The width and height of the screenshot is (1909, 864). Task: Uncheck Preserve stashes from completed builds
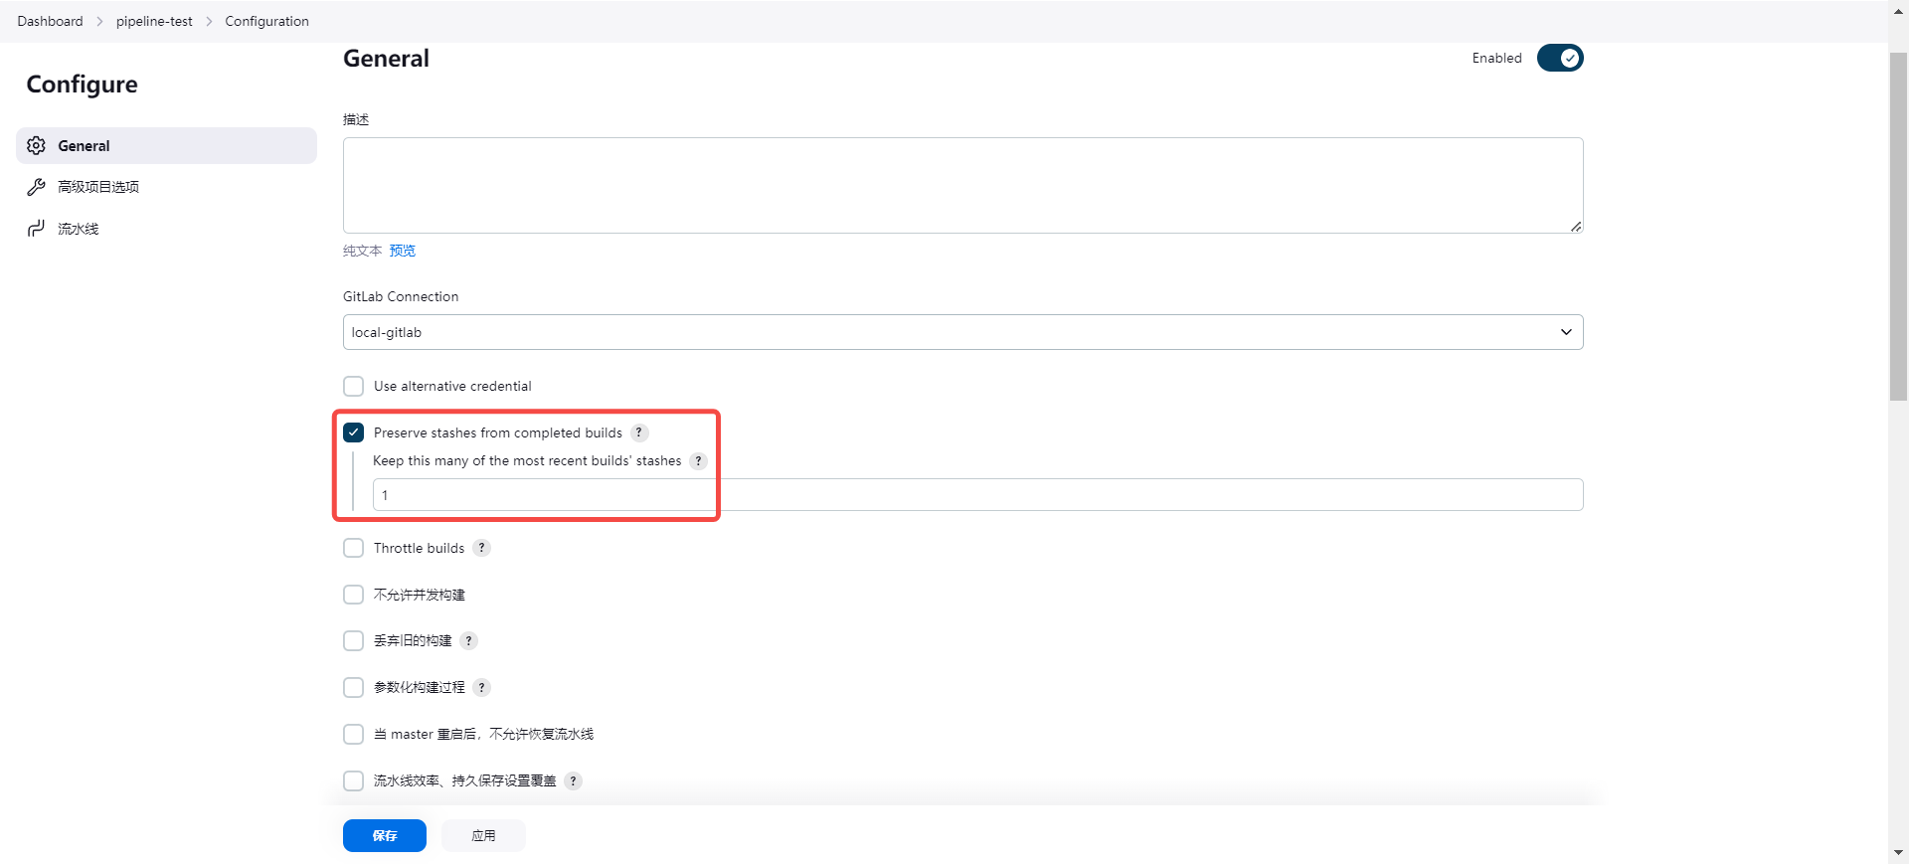point(353,432)
